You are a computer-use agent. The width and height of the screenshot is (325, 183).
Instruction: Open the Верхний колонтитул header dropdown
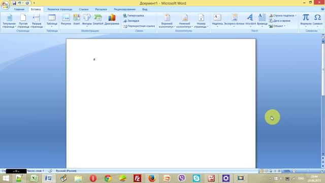pos(167,21)
